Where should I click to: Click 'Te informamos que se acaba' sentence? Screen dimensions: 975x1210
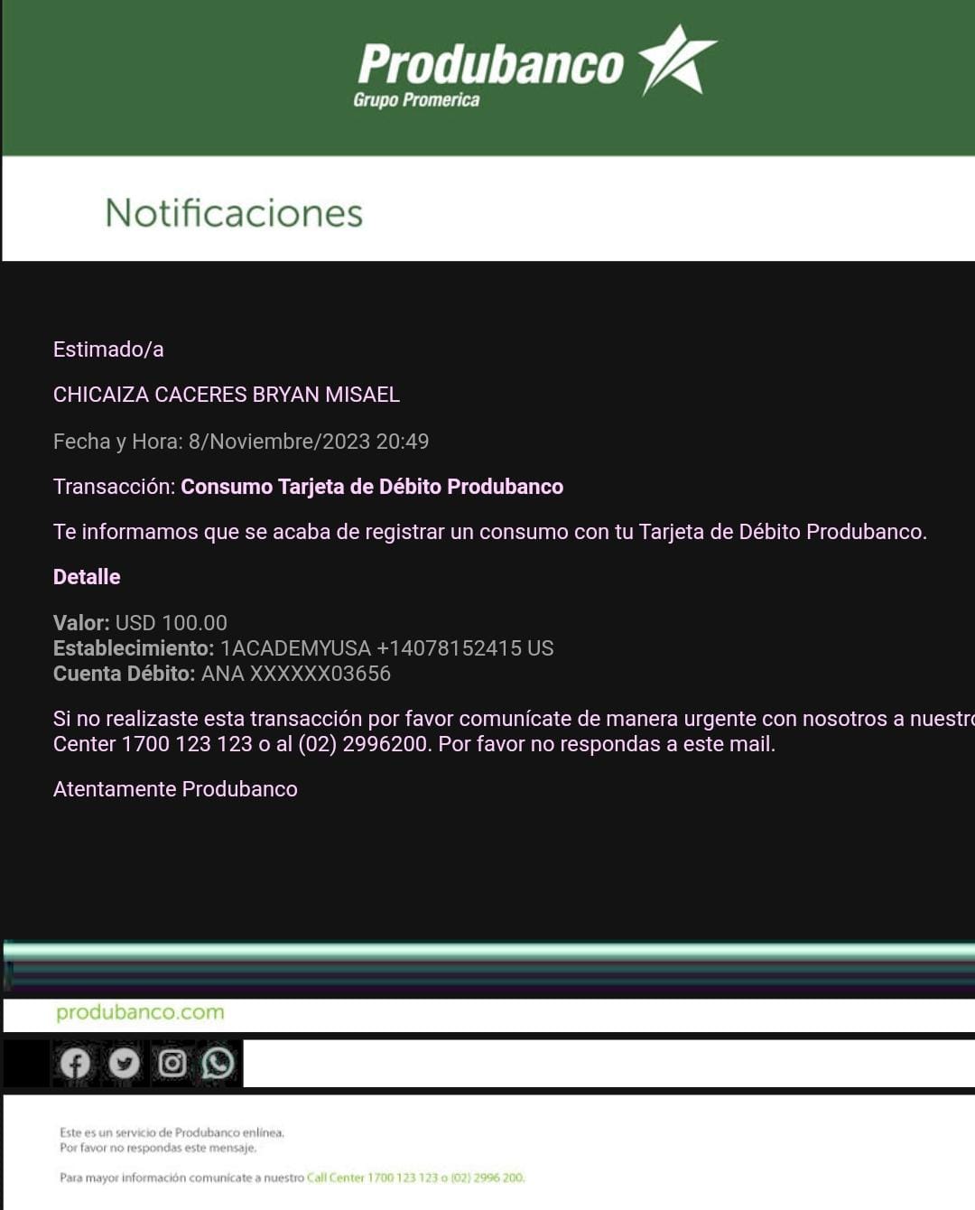point(490,532)
